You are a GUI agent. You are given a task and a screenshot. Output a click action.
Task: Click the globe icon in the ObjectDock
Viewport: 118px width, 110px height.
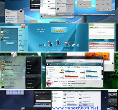tap(67, 43)
